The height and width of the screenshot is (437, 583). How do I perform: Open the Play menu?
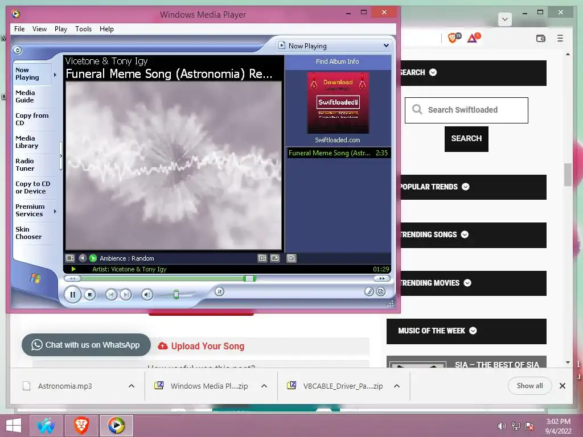pos(60,29)
